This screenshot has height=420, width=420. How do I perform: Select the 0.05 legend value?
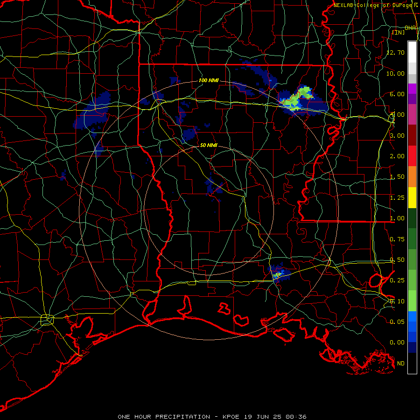click(x=397, y=322)
